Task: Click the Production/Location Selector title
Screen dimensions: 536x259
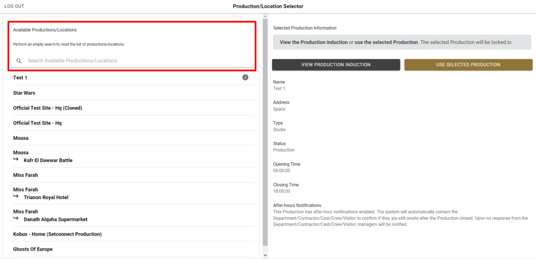Action: pyautogui.click(x=268, y=6)
